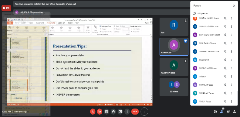
Task: Open SLIDE SHOW tab in shared PowerPoint
Action: click(62, 23)
